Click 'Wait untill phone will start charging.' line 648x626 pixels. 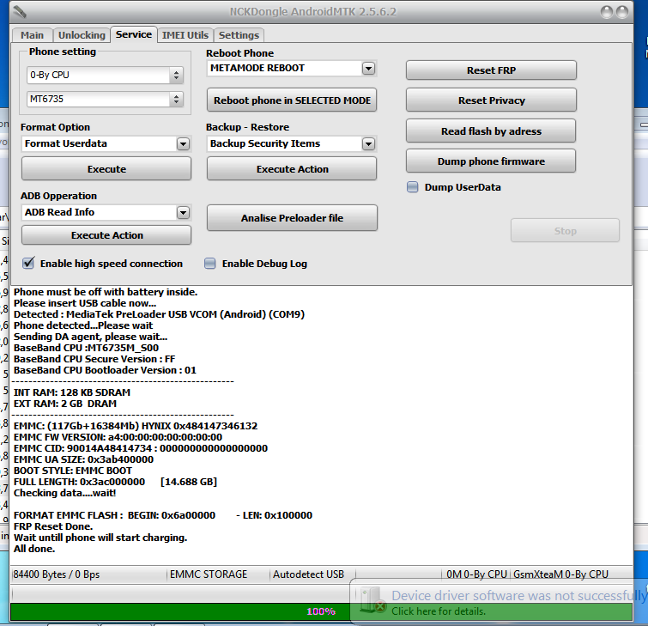[100, 538]
